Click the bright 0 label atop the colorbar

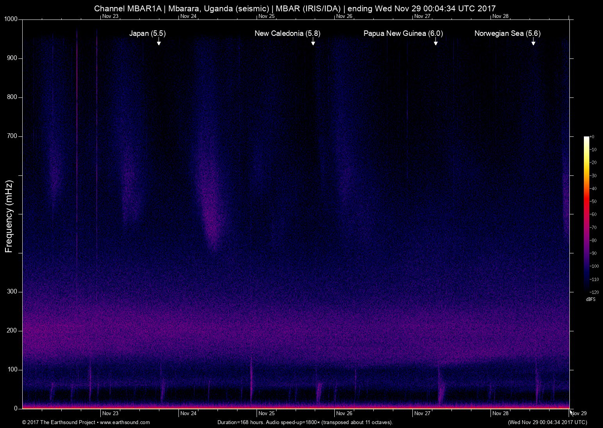point(592,137)
